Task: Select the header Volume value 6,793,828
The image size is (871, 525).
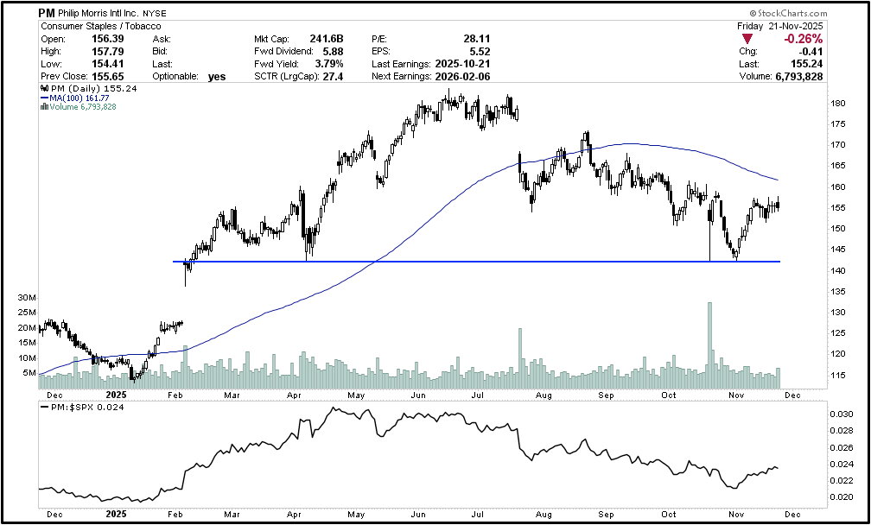Action: point(798,77)
